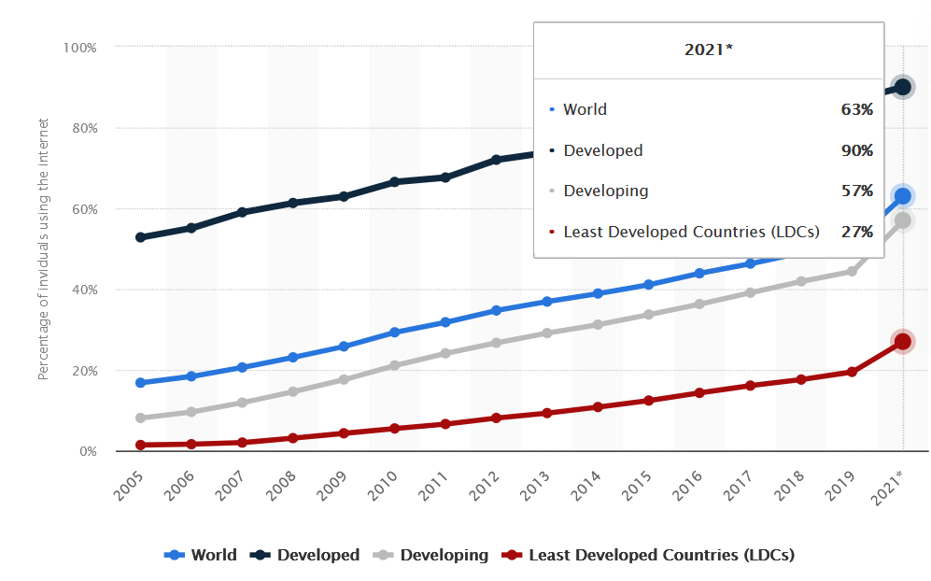The width and height of the screenshot is (931, 581).
Task: Click the tooltip header "2021*"
Action: pyautogui.click(x=709, y=50)
